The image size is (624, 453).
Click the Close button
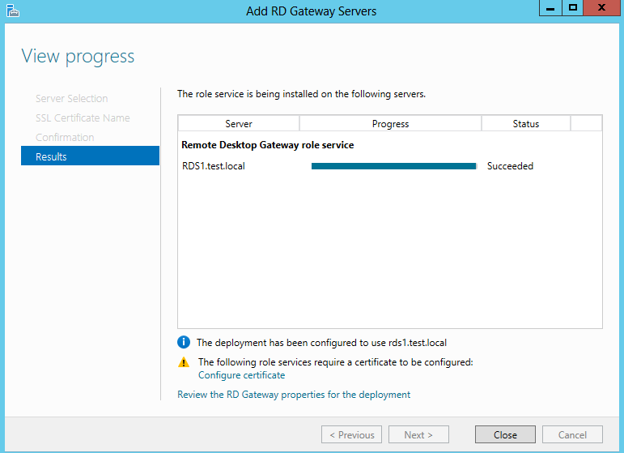(x=505, y=434)
